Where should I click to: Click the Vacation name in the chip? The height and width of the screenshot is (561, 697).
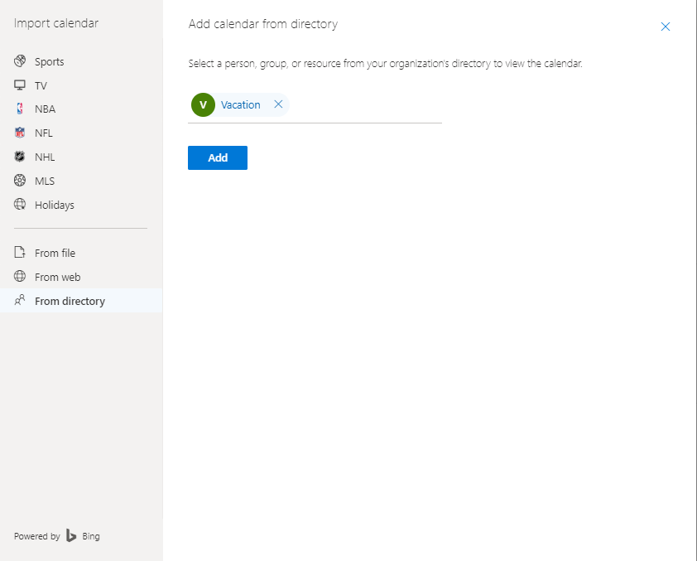[241, 105]
